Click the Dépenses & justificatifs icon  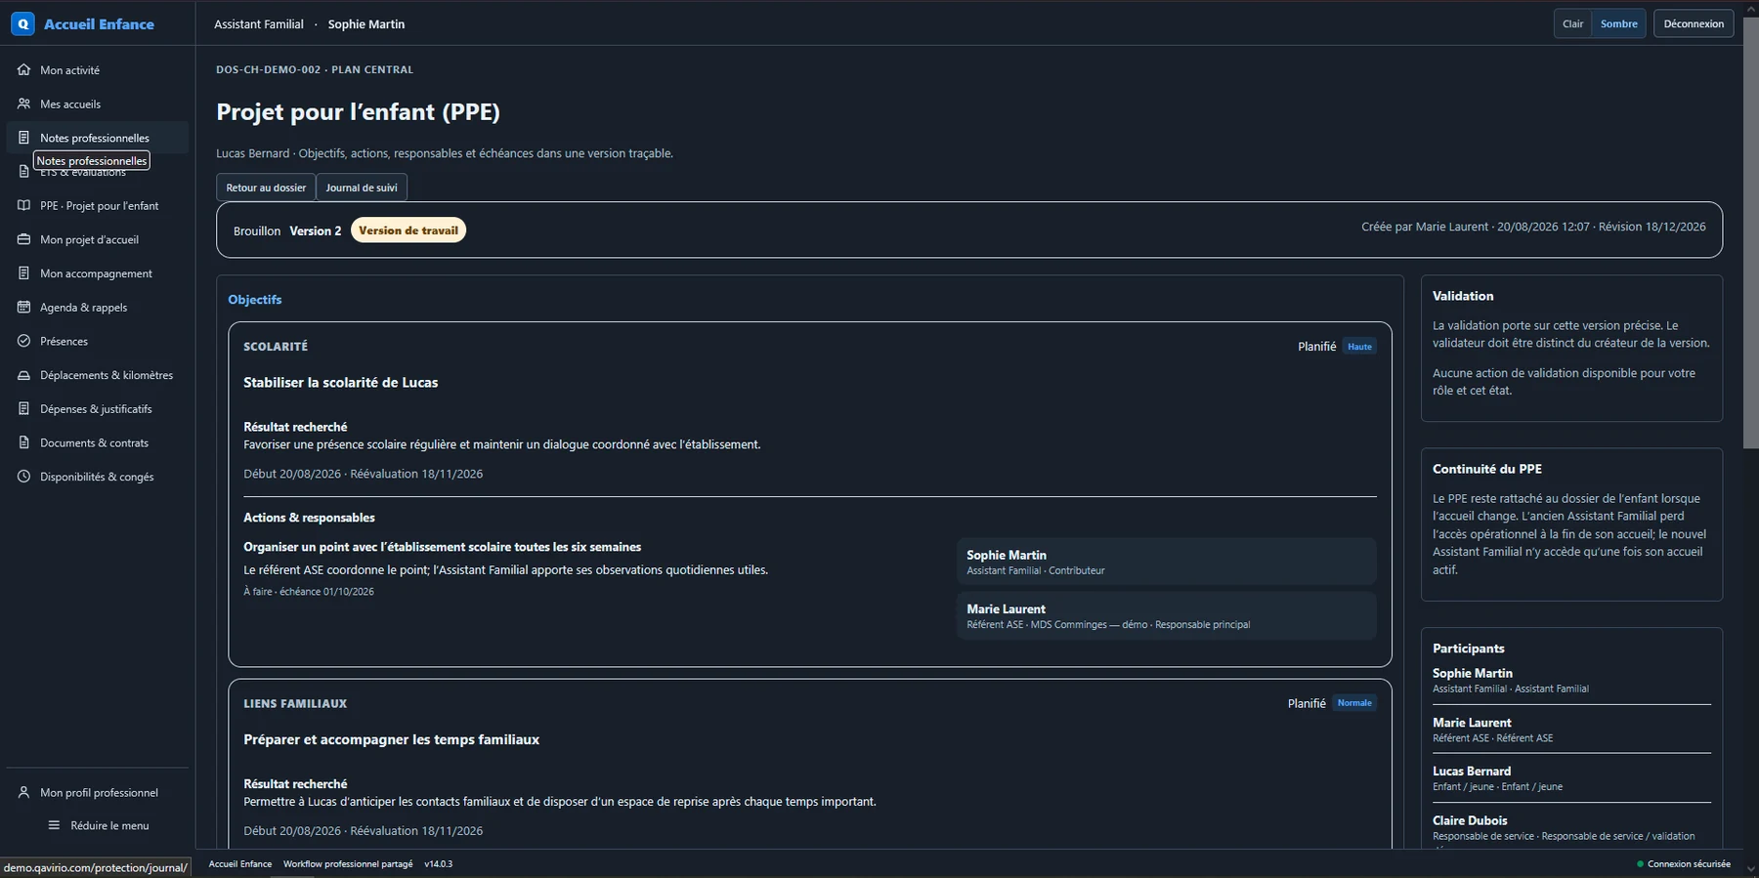point(23,408)
